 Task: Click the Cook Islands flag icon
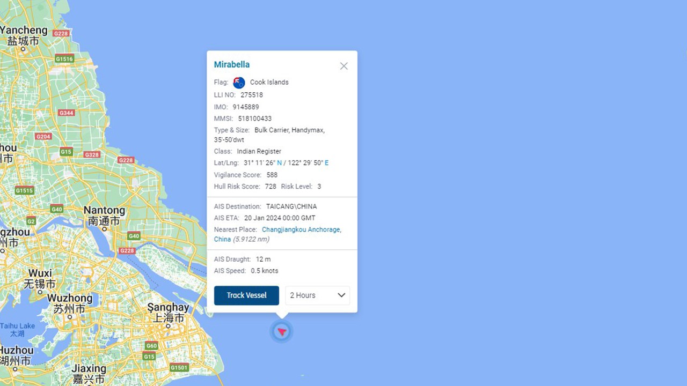point(239,83)
